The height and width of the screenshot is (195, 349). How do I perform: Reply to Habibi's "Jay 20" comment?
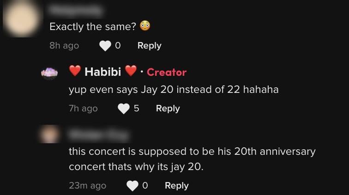coord(168,109)
